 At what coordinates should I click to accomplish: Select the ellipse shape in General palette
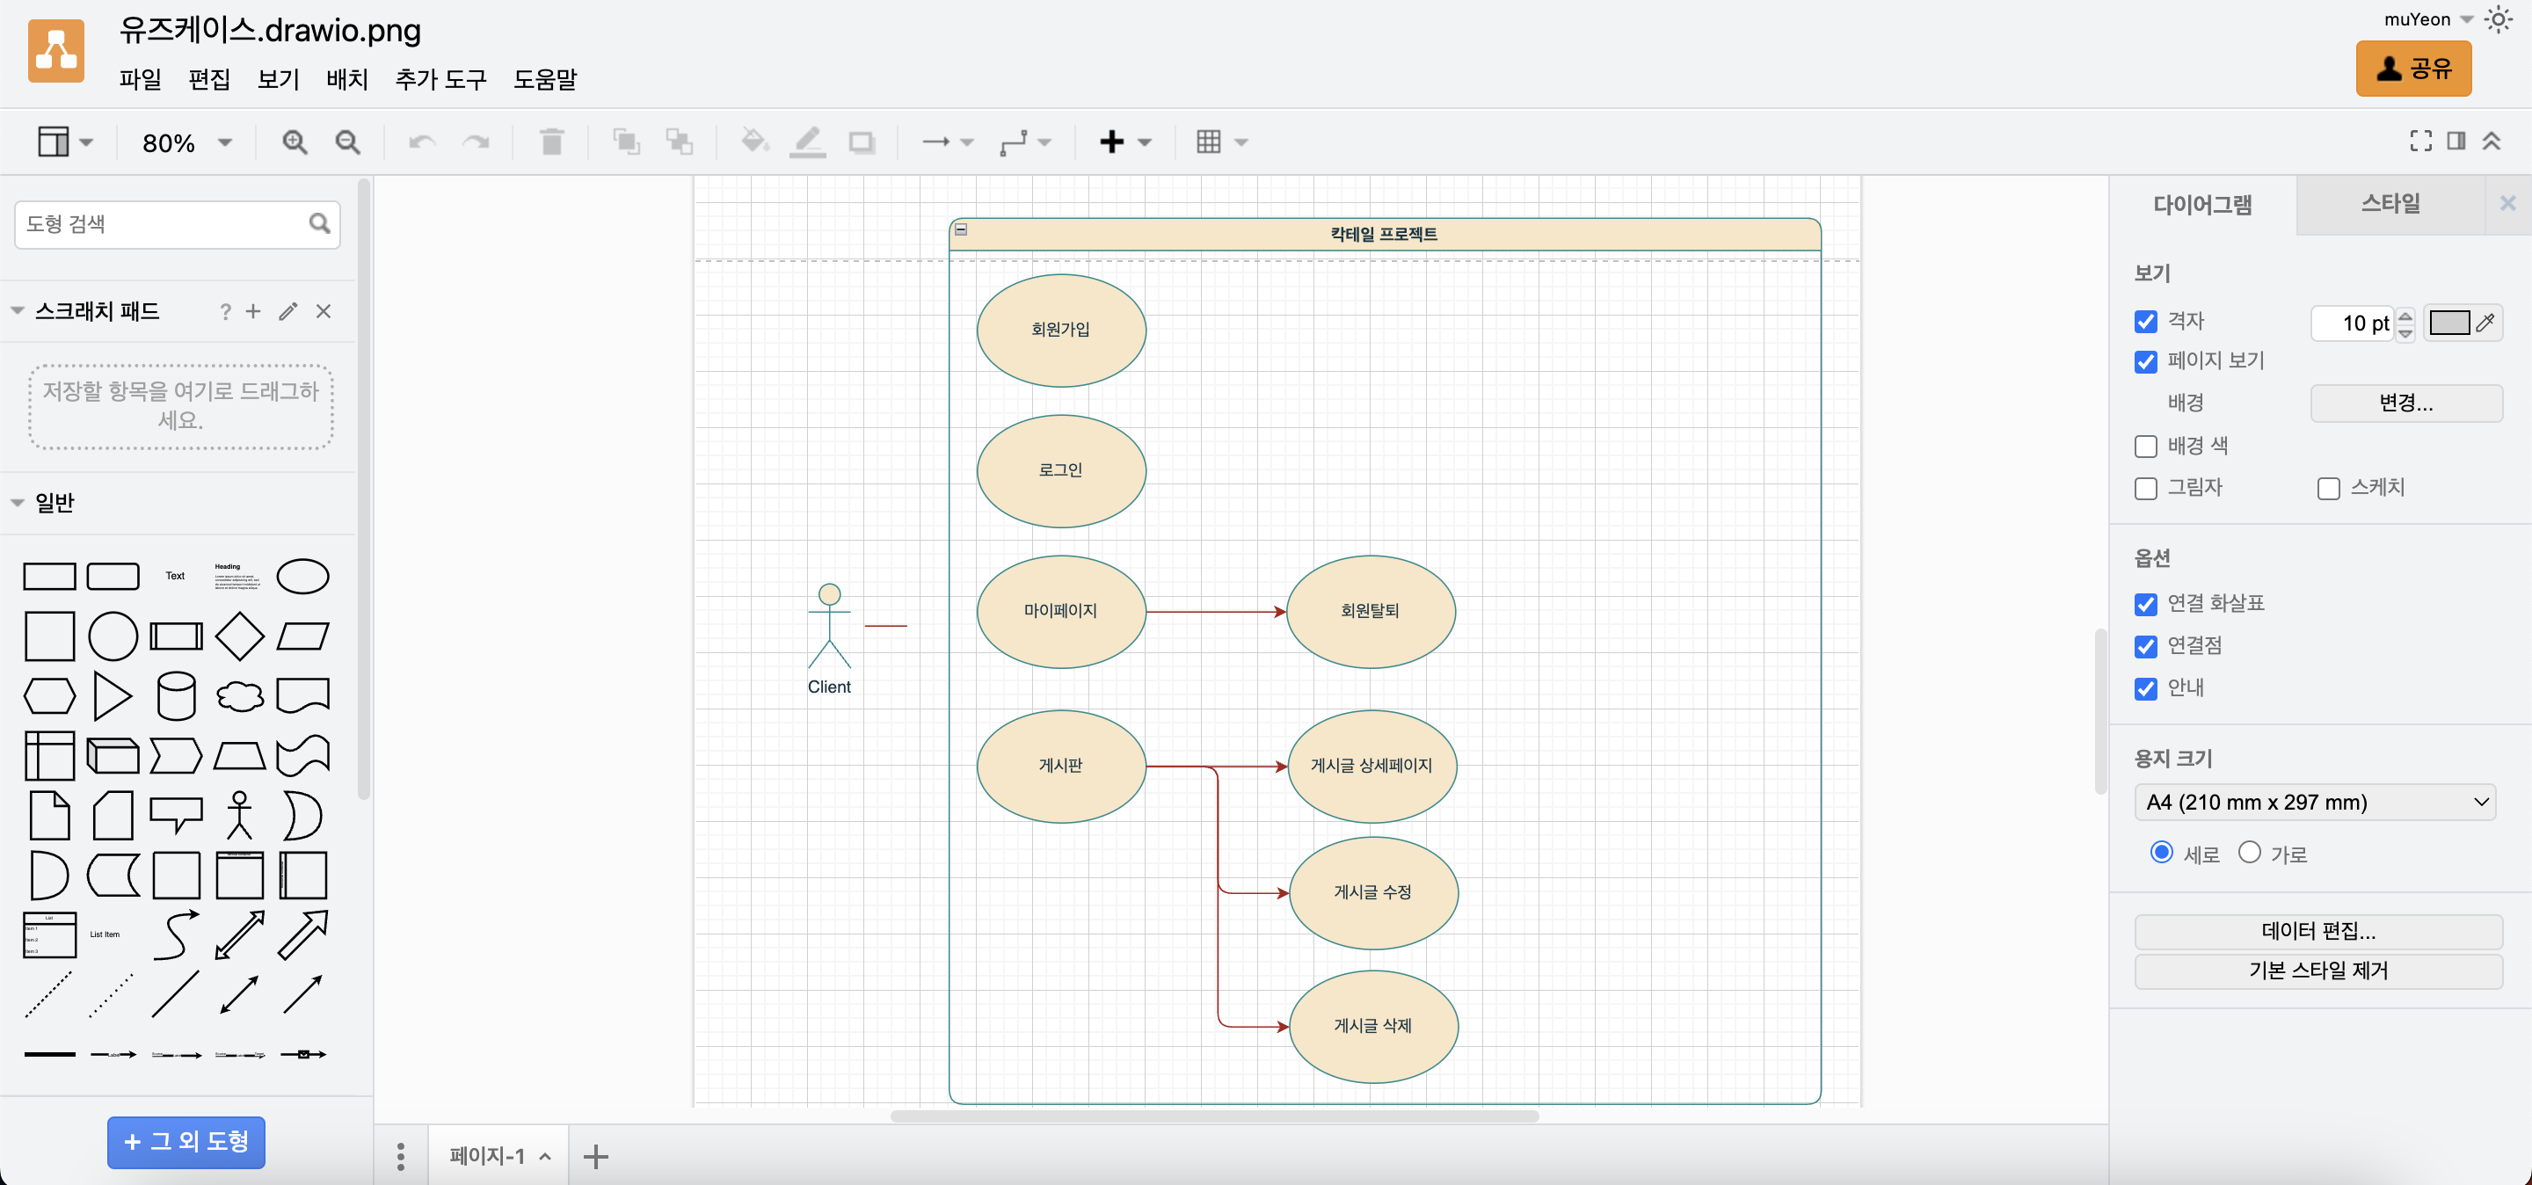coord(302,577)
